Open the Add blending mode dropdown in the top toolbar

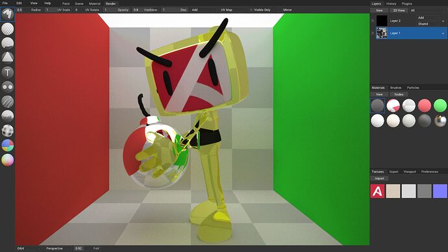click(x=203, y=10)
